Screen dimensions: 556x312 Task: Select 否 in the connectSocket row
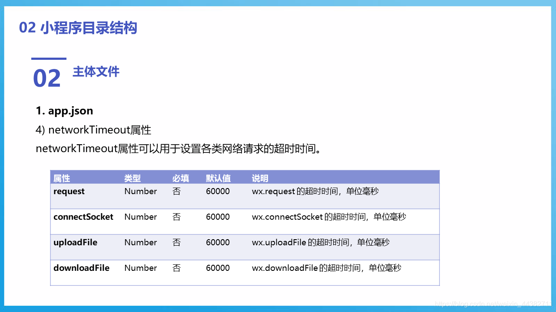[176, 217]
